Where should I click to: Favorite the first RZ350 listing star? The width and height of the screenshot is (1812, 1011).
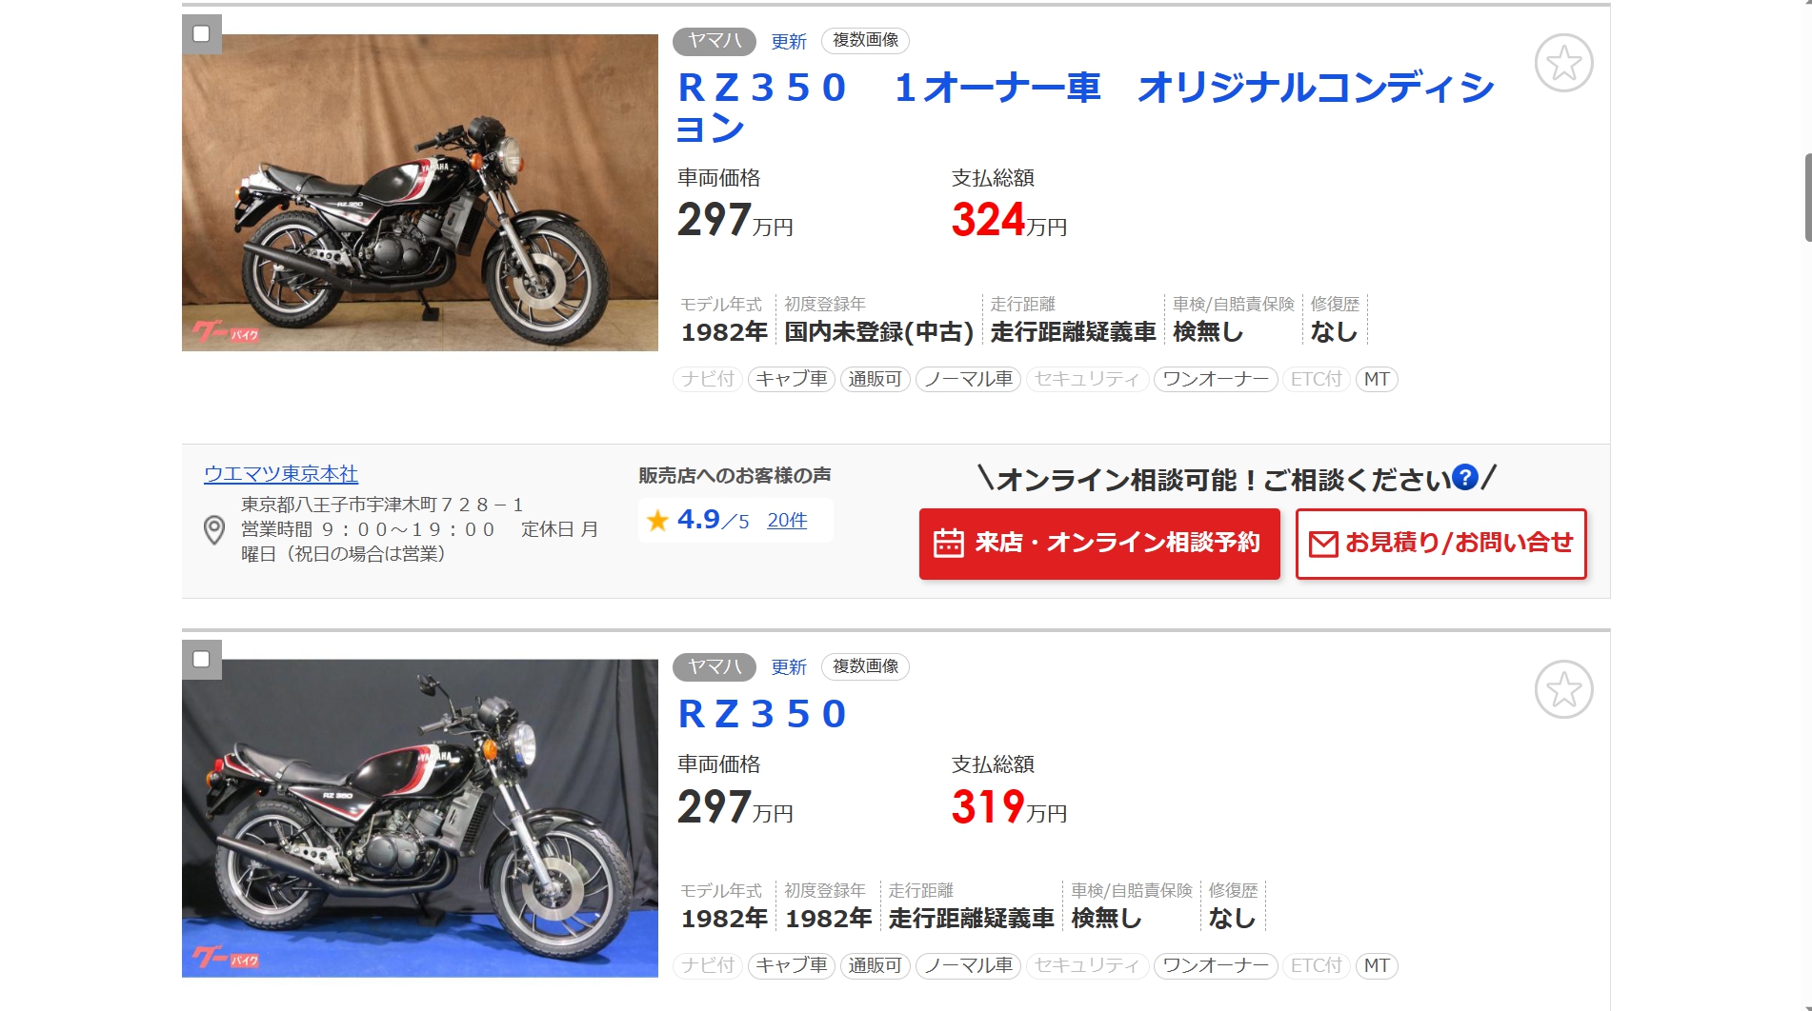point(1563,64)
